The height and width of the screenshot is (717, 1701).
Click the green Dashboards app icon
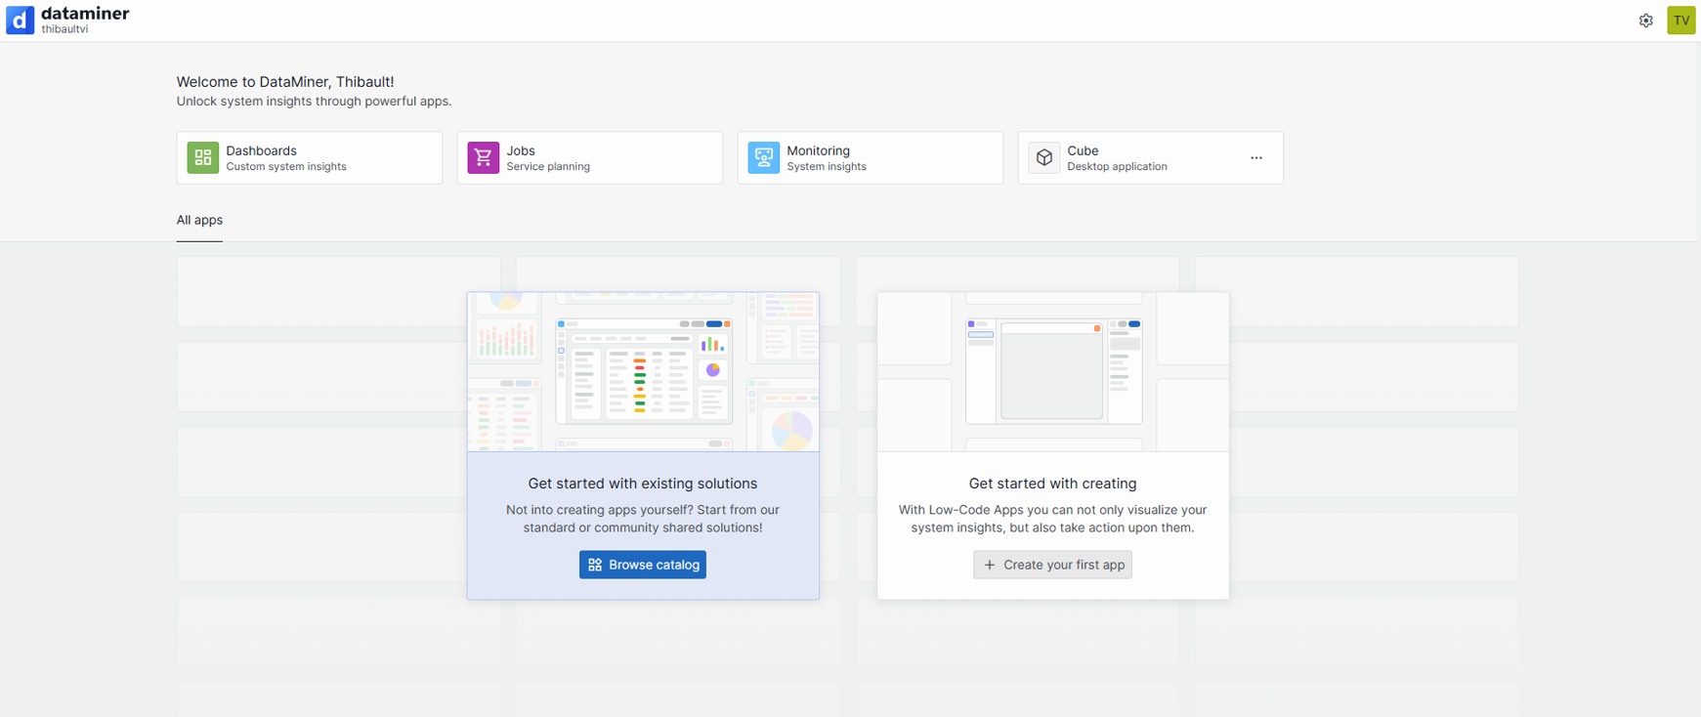pyautogui.click(x=203, y=157)
